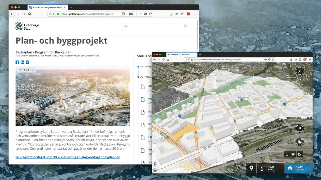Toggle reader view in Göteborg window
The width and height of the screenshot is (321, 180).
(x=123, y=14)
